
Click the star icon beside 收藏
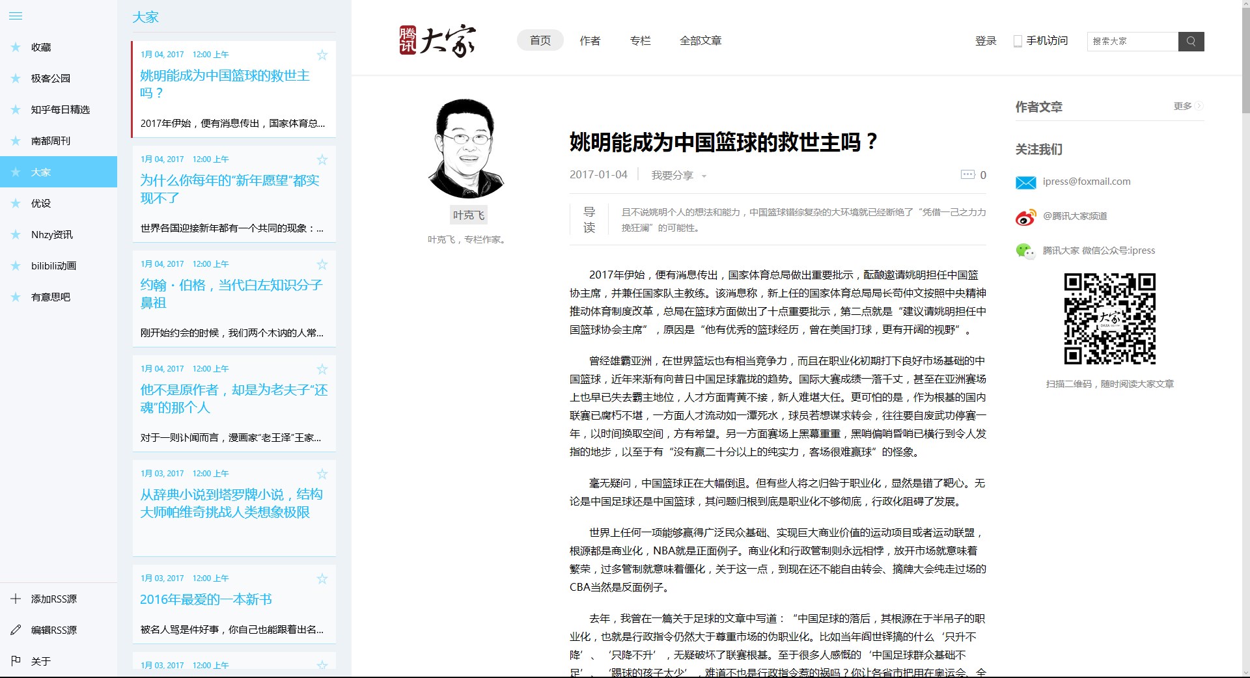pyautogui.click(x=16, y=47)
